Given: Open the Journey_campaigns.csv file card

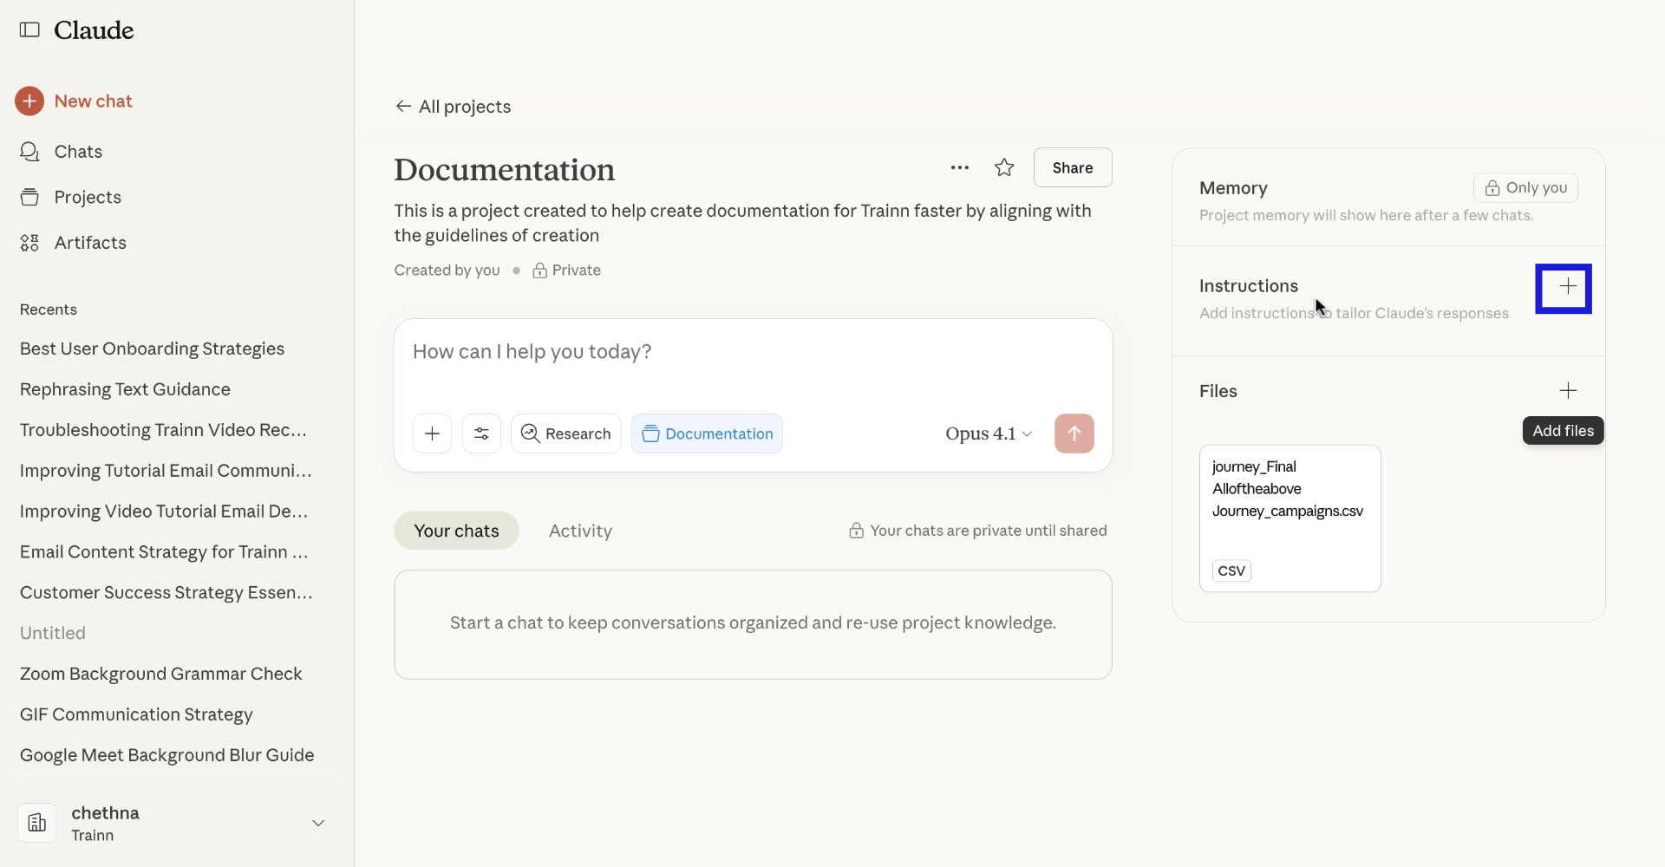Looking at the screenshot, I should [x=1290, y=518].
